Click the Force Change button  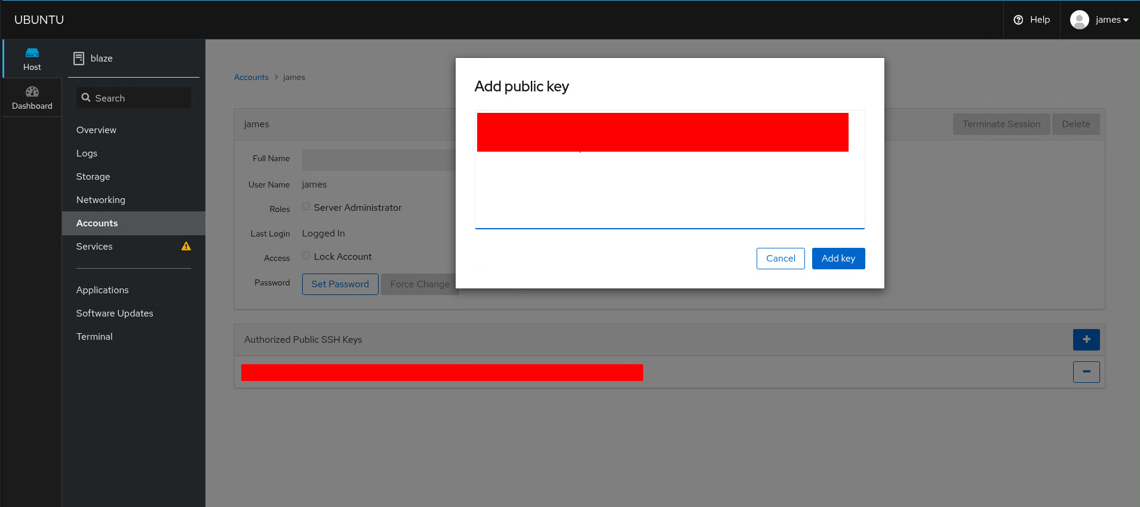click(419, 284)
